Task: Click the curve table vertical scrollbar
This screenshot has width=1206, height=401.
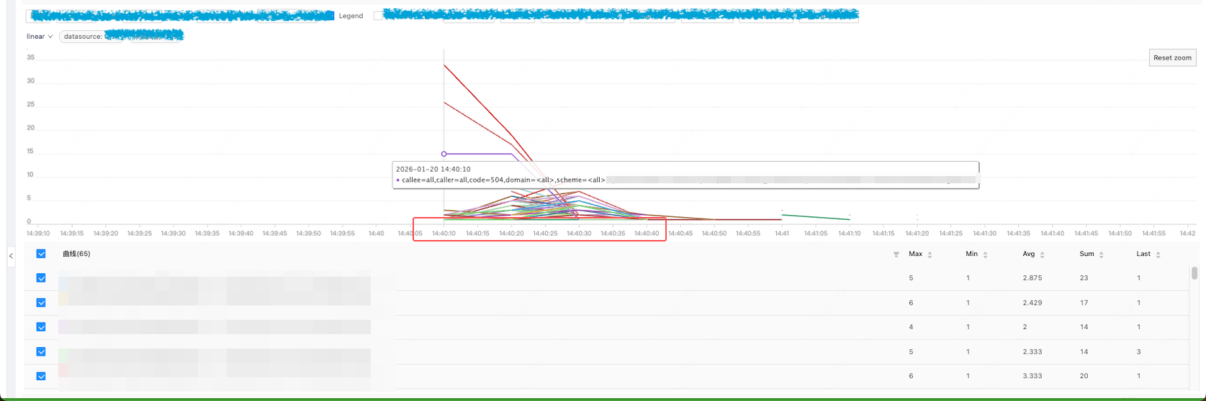Action: pyautogui.click(x=1194, y=273)
